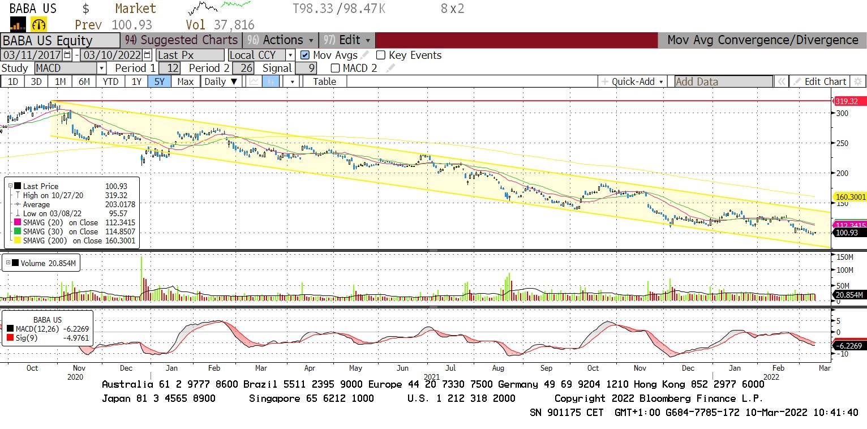Select the YTD time range tab
This screenshot has width=867, height=429.
click(110, 81)
